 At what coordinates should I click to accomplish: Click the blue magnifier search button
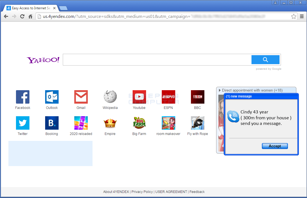coord(265,60)
